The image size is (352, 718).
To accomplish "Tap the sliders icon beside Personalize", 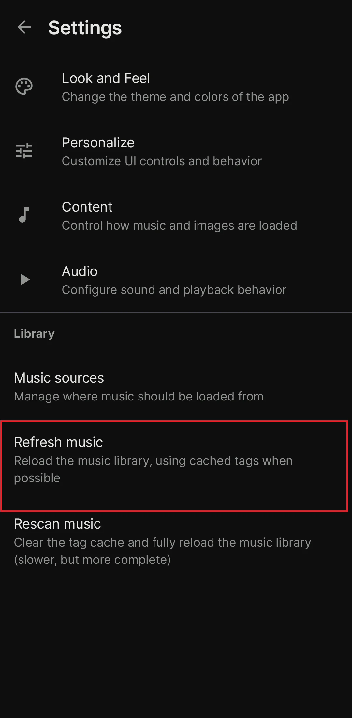I will point(24,151).
